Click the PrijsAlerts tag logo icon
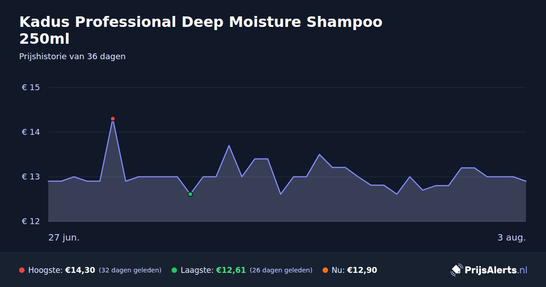The height and width of the screenshot is (287, 546). pos(456,270)
